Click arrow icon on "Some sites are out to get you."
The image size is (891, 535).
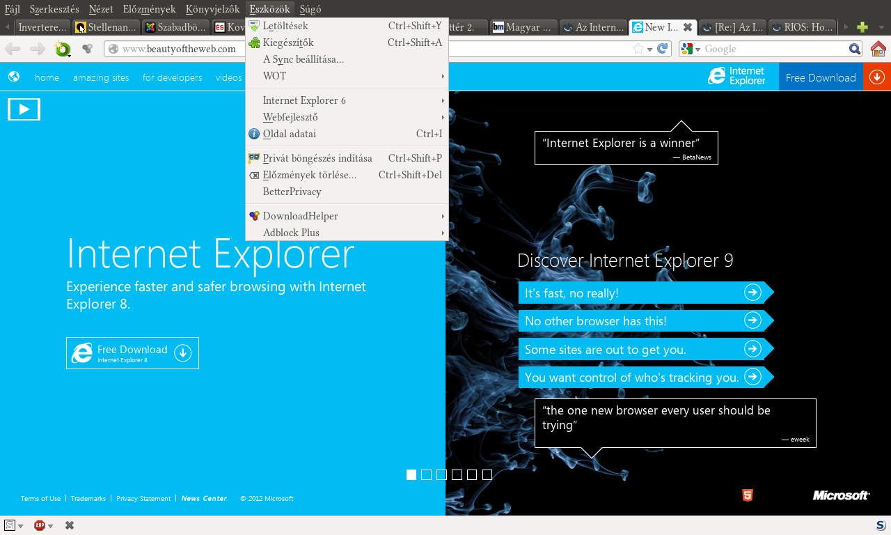[752, 348]
